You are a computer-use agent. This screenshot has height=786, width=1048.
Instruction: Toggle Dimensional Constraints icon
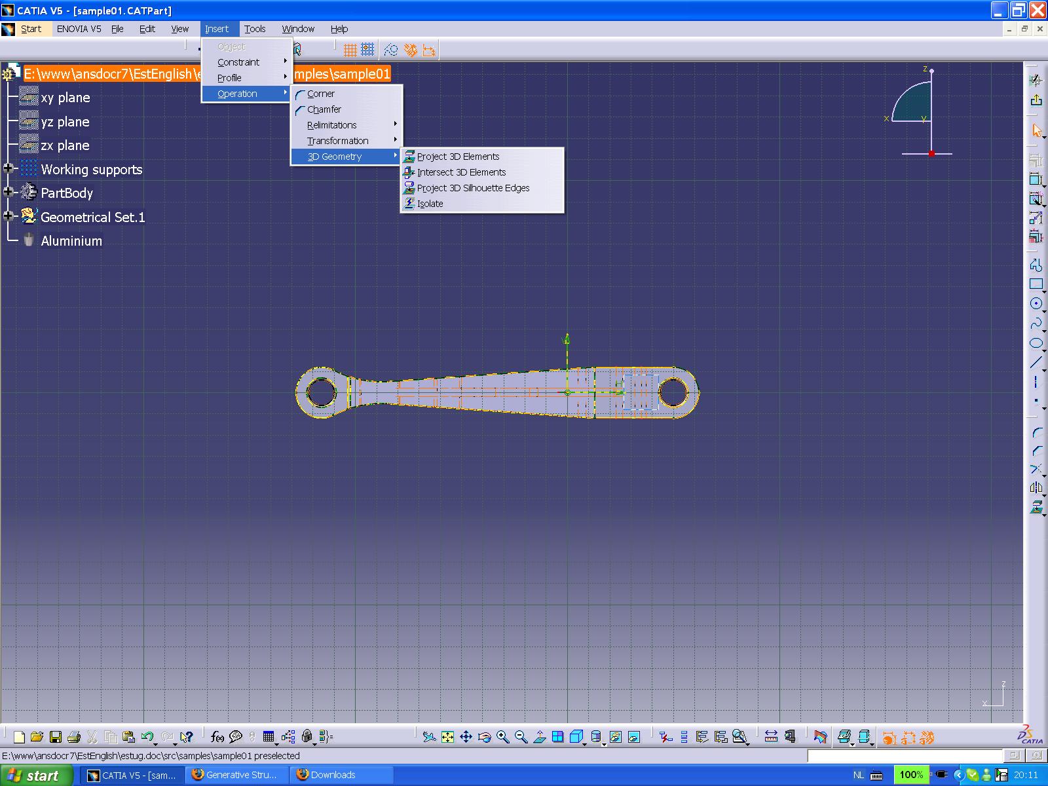[x=429, y=50]
